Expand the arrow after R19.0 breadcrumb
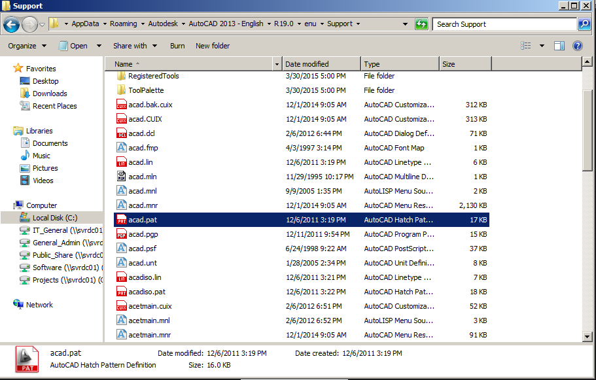The height and width of the screenshot is (380, 596). click(x=299, y=24)
